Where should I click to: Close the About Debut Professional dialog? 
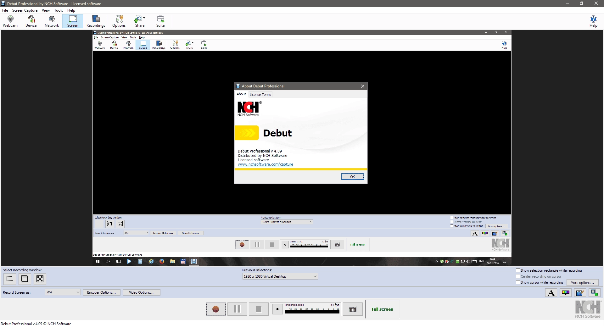coord(363,86)
